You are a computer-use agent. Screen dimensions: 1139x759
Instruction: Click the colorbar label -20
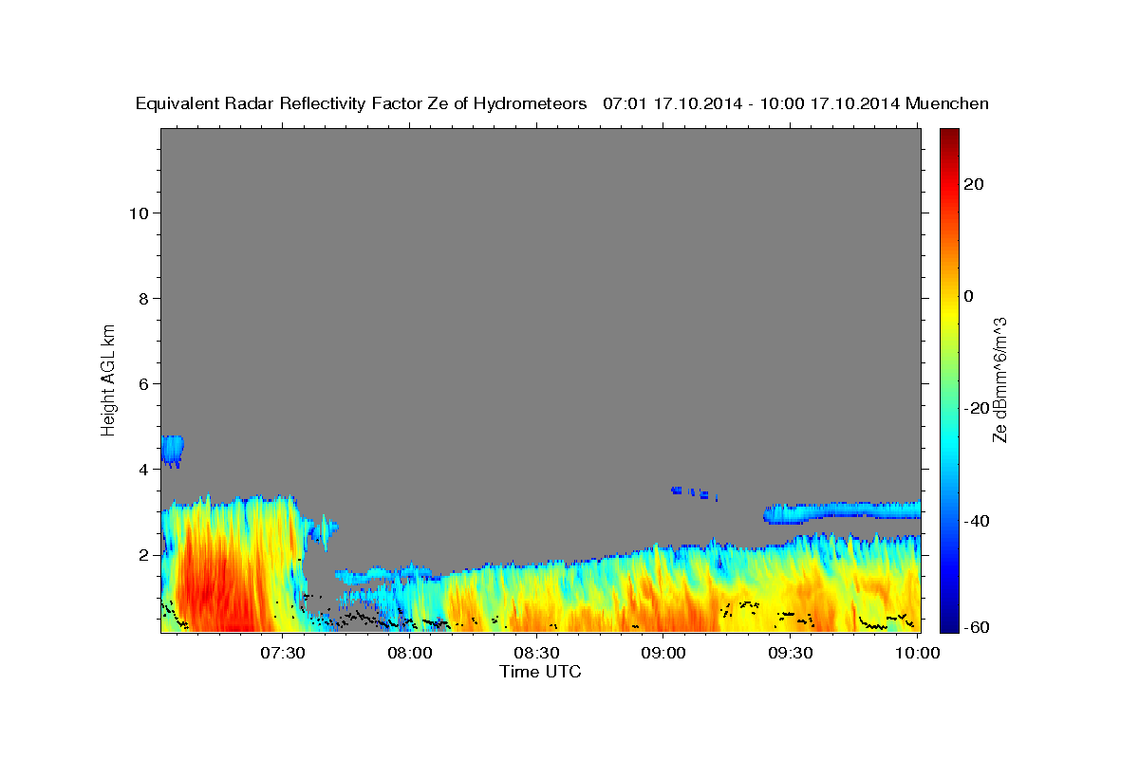976,408
